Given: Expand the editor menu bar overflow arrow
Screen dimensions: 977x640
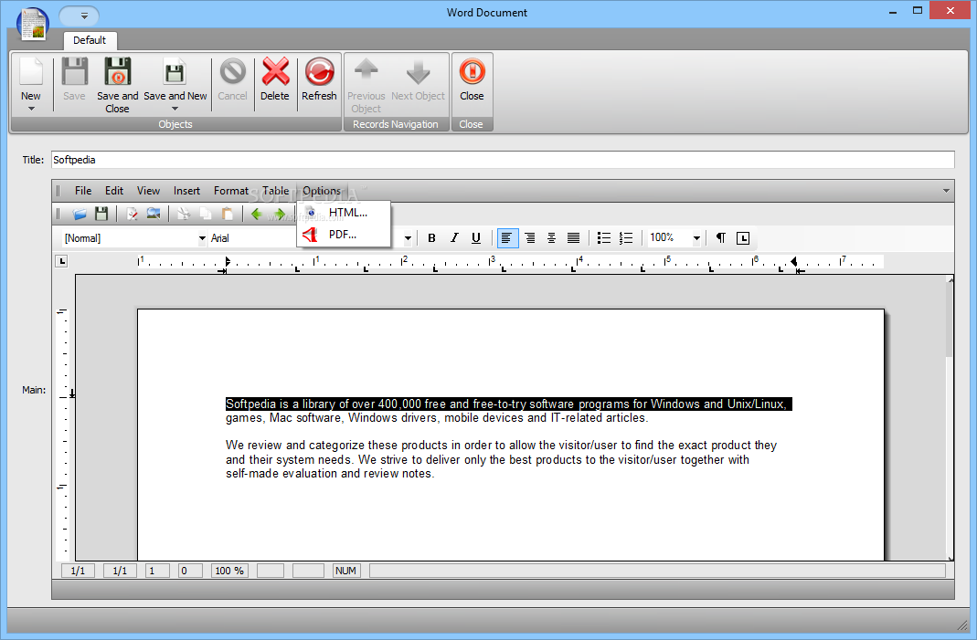Looking at the screenshot, I should [x=946, y=191].
